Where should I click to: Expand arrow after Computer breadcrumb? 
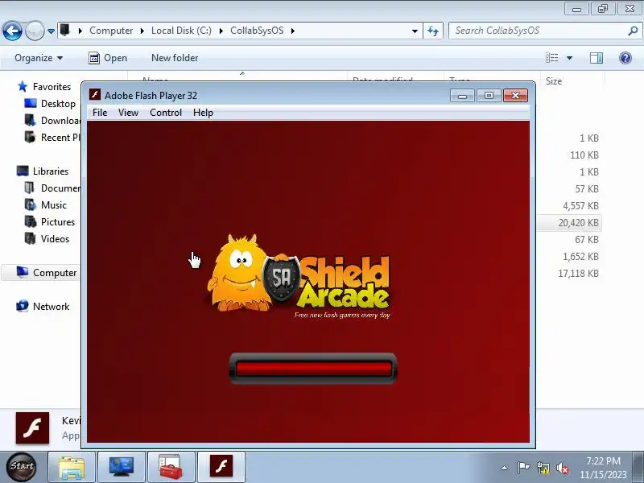142,31
